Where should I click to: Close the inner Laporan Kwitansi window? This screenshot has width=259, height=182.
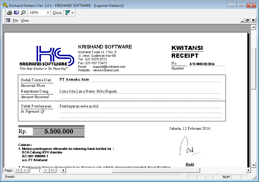tap(253, 21)
